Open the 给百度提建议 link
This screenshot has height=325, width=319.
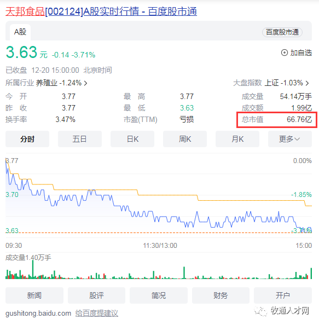97,313
